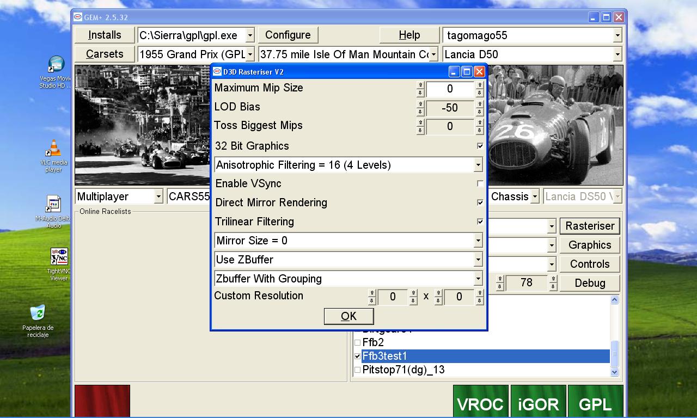Toggle Trilinear Filtering checkbox
The height and width of the screenshot is (418, 697).
coord(480,222)
